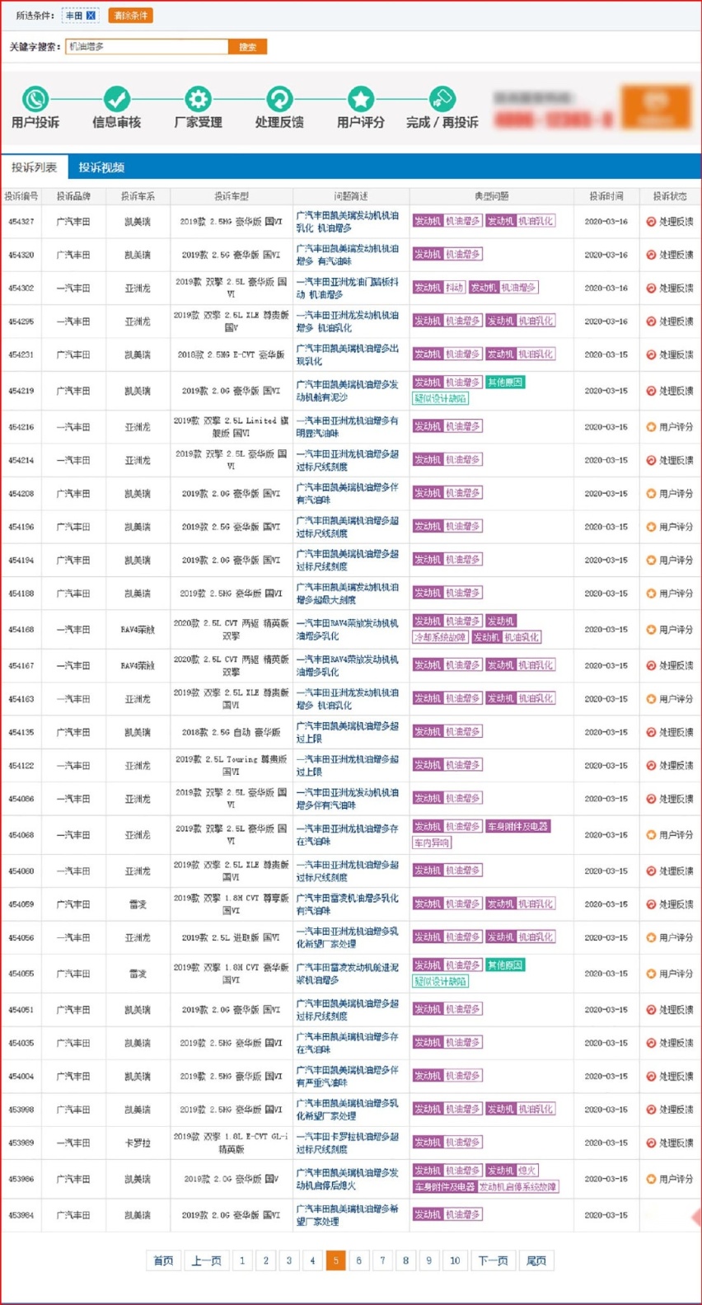This screenshot has width=702, height=1305.
Task: Click 车内异响 tag in row 454068
Action: pos(433,843)
